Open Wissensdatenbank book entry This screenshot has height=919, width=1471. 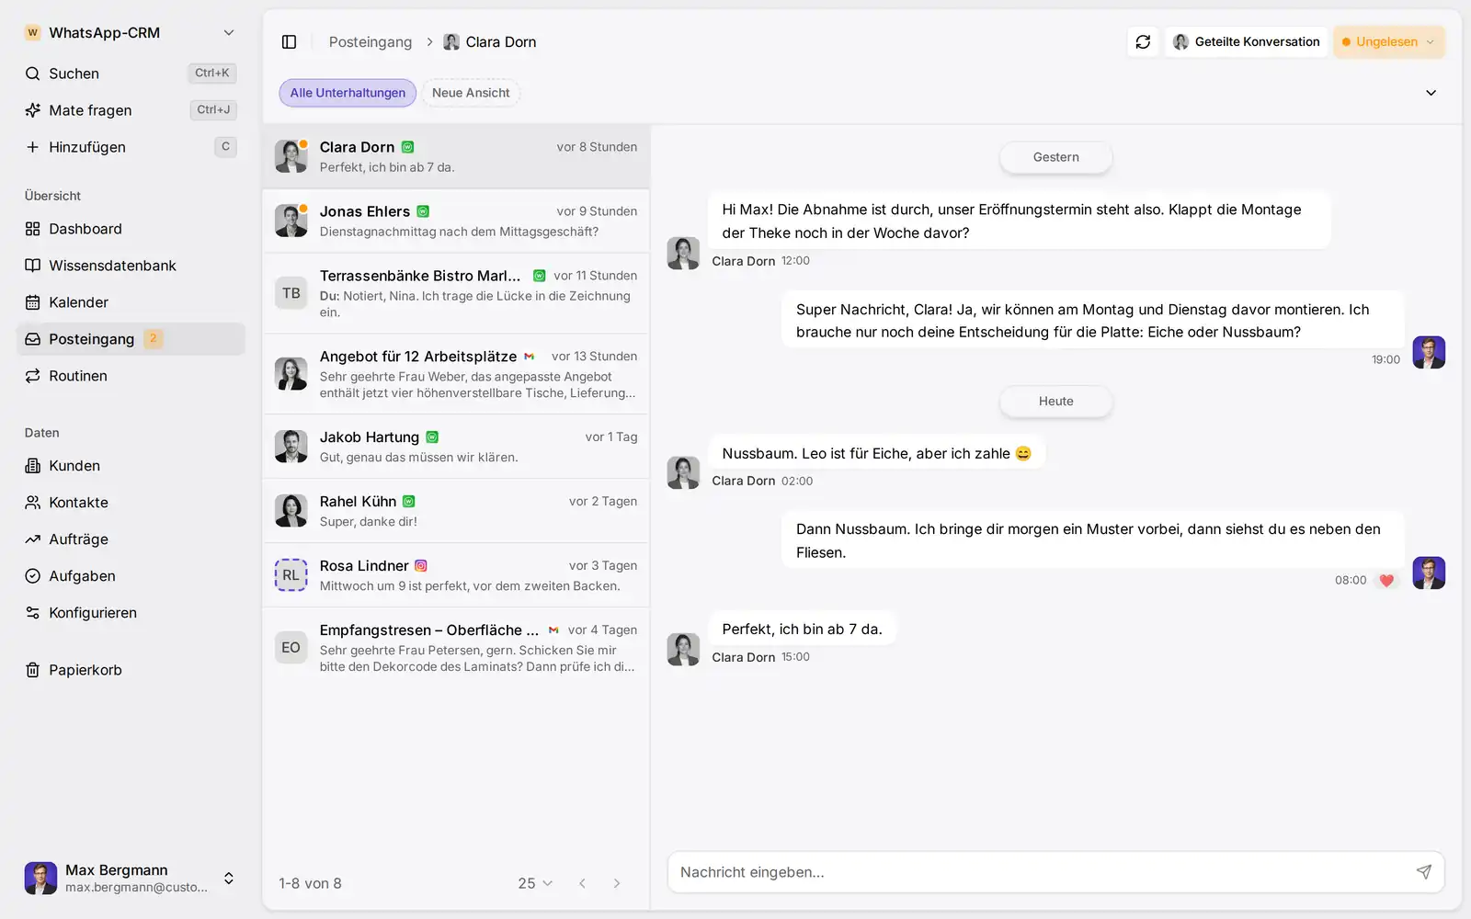(130, 266)
